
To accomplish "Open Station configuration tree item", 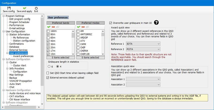I will click(24, 41).
